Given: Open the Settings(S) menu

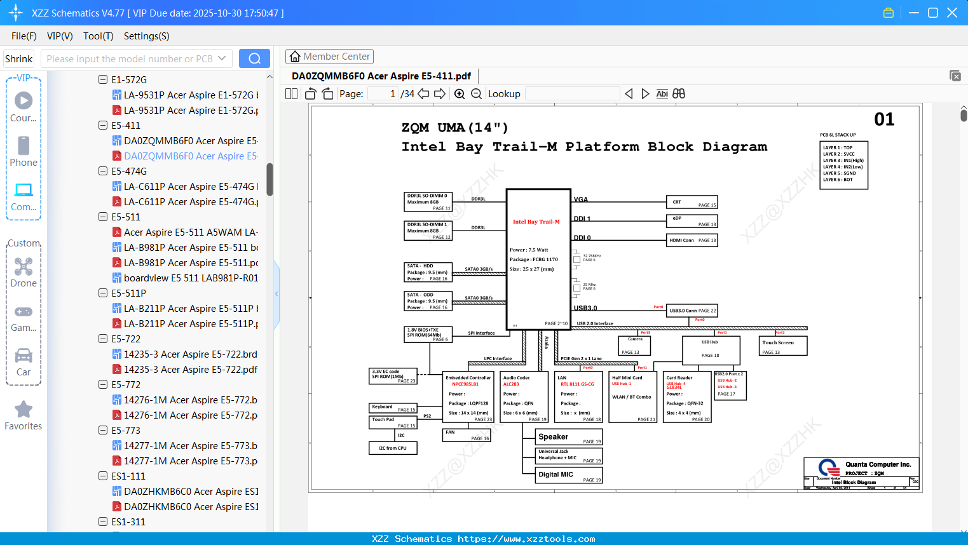Looking at the screenshot, I should [x=147, y=36].
